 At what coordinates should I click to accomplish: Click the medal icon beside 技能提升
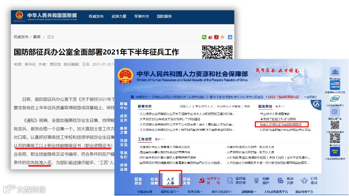coord(256,180)
